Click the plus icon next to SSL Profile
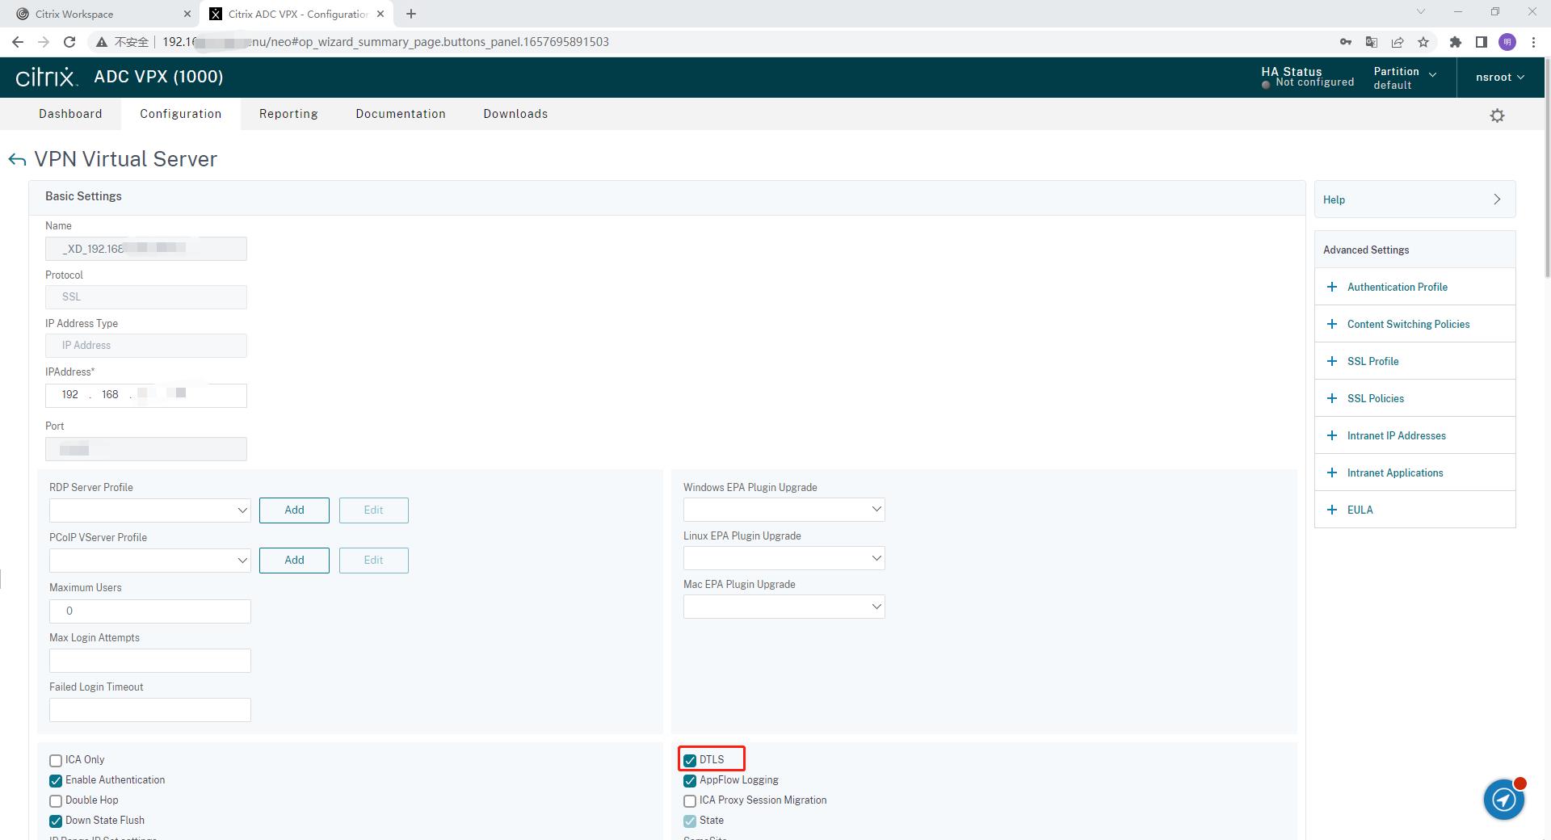1551x840 pixels. (x=1332, y=361)
